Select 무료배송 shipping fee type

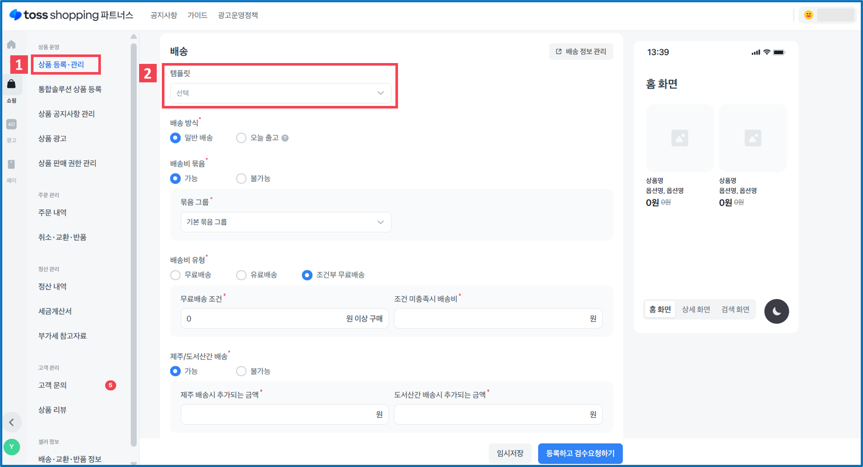[175, 275]
